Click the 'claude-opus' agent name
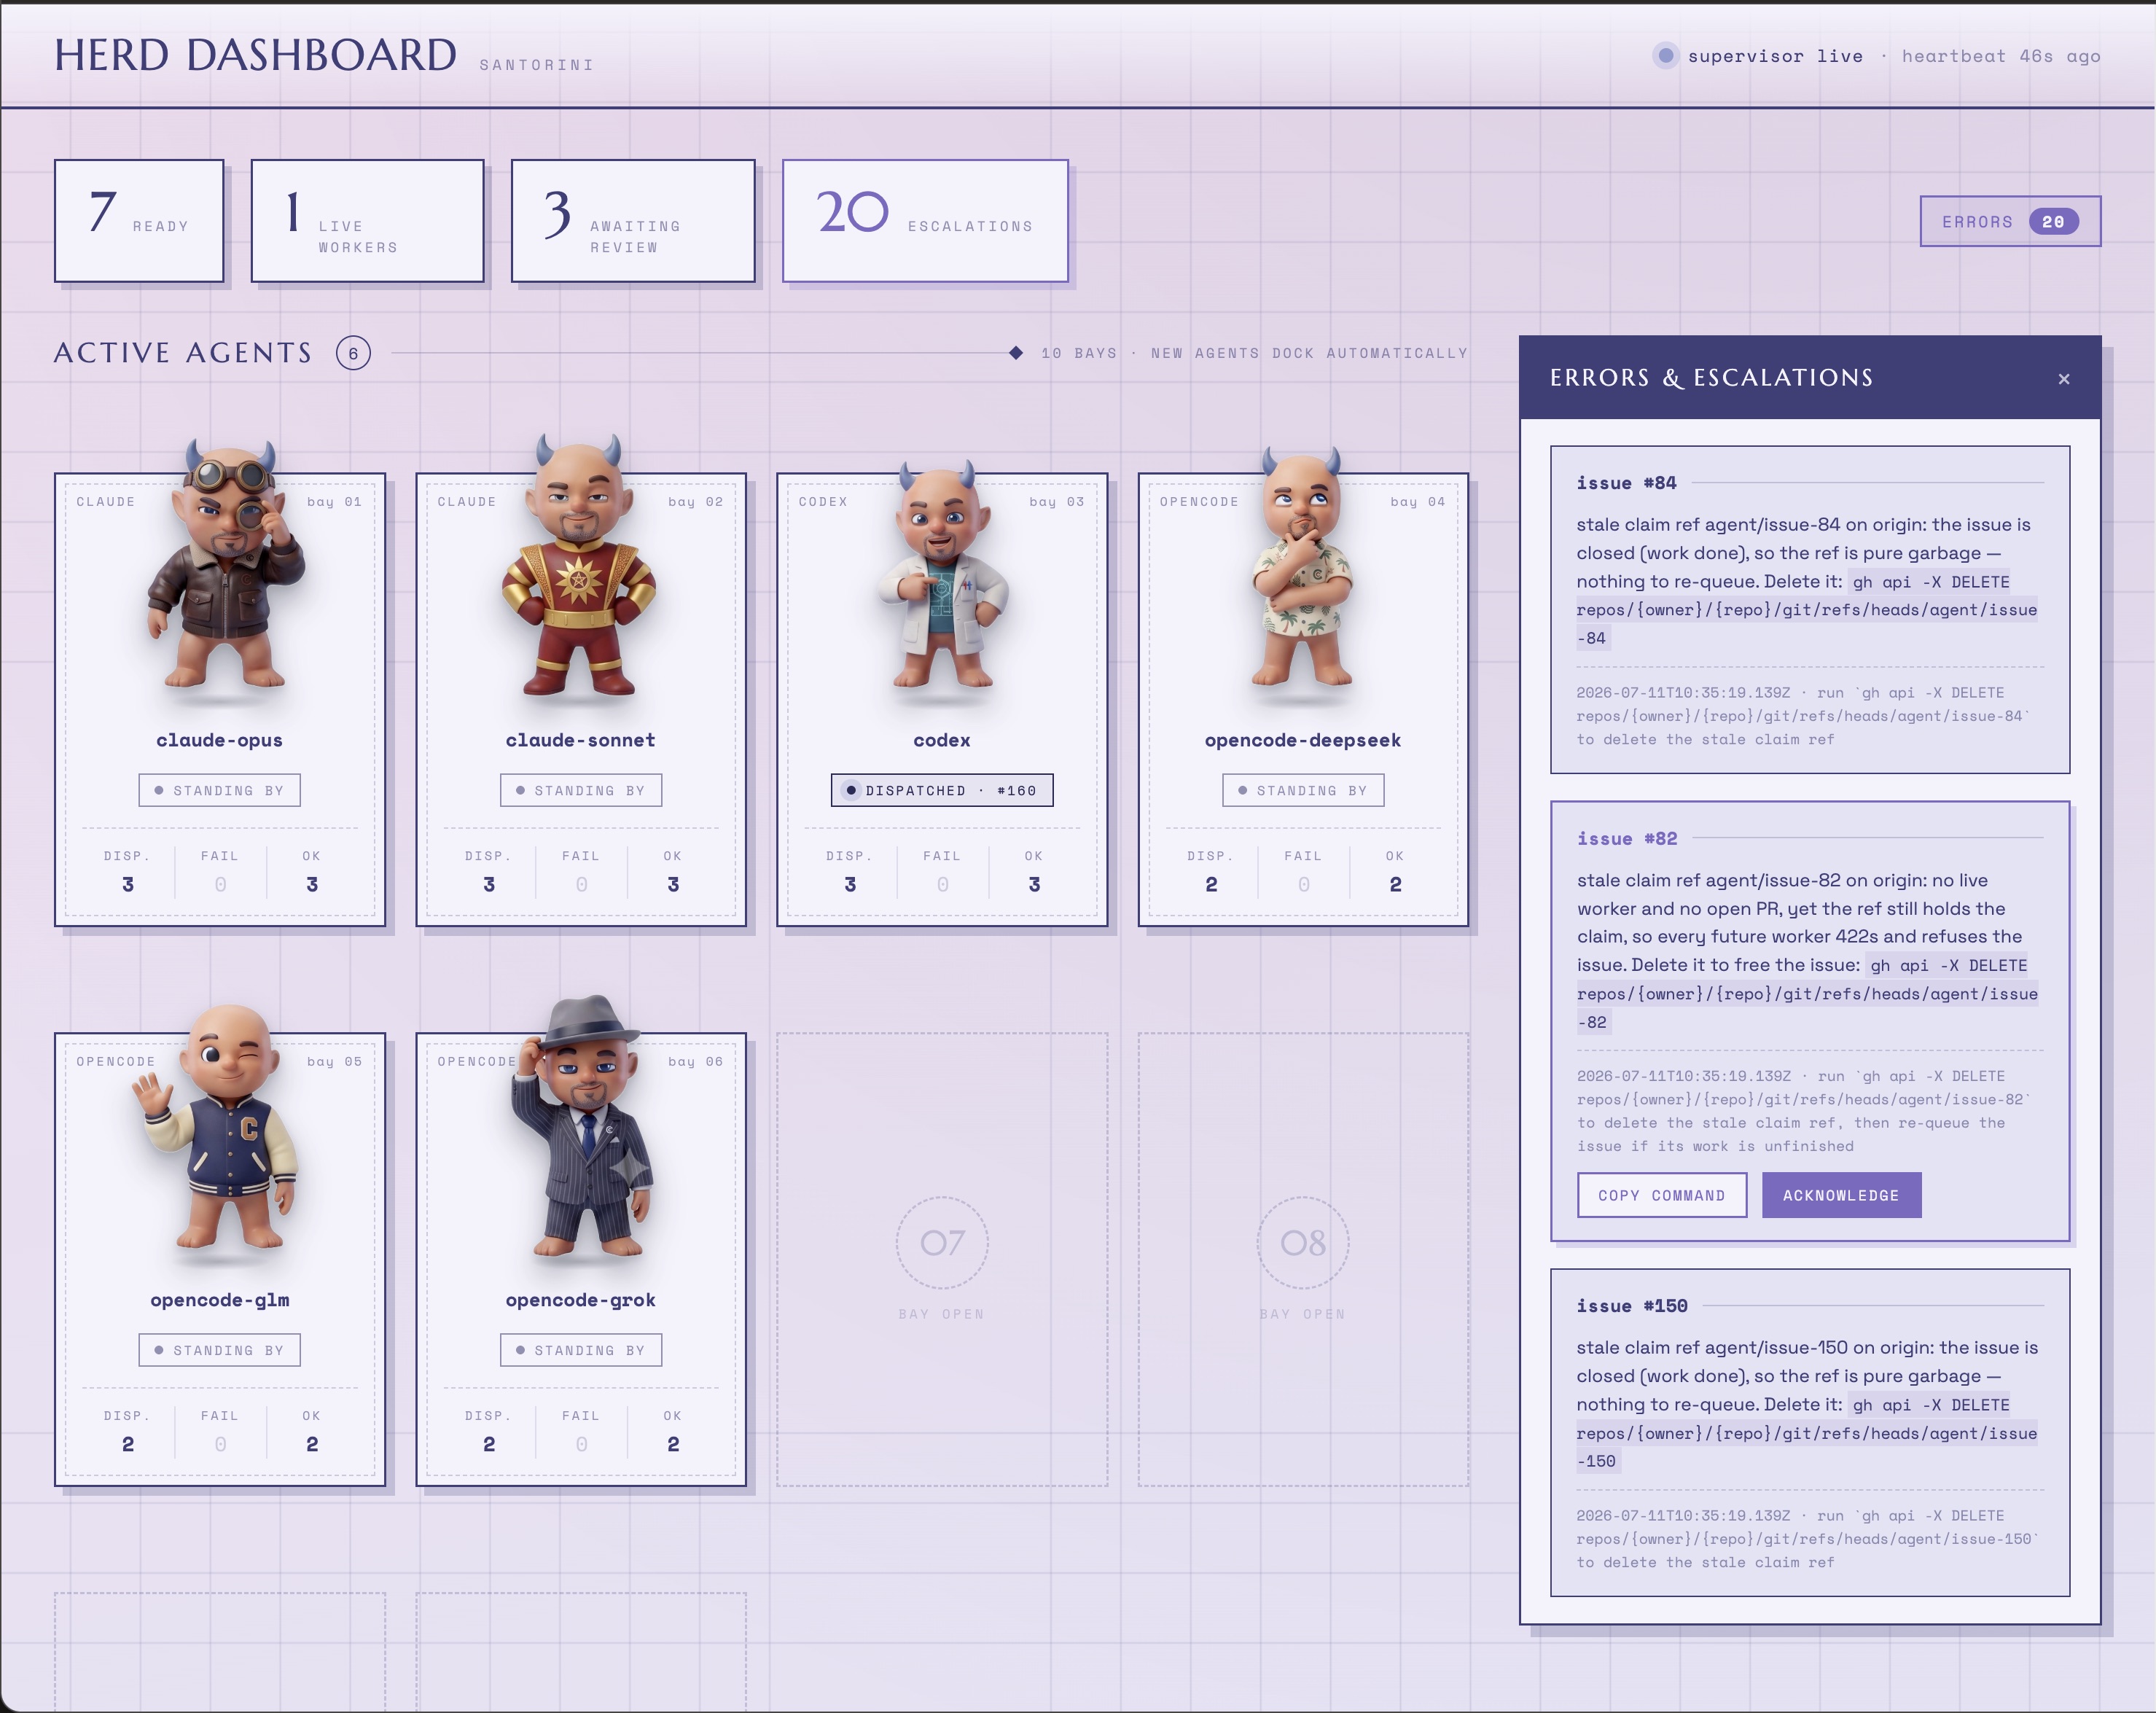This screenshot has height=1713, width=2156. pos(219,740)
